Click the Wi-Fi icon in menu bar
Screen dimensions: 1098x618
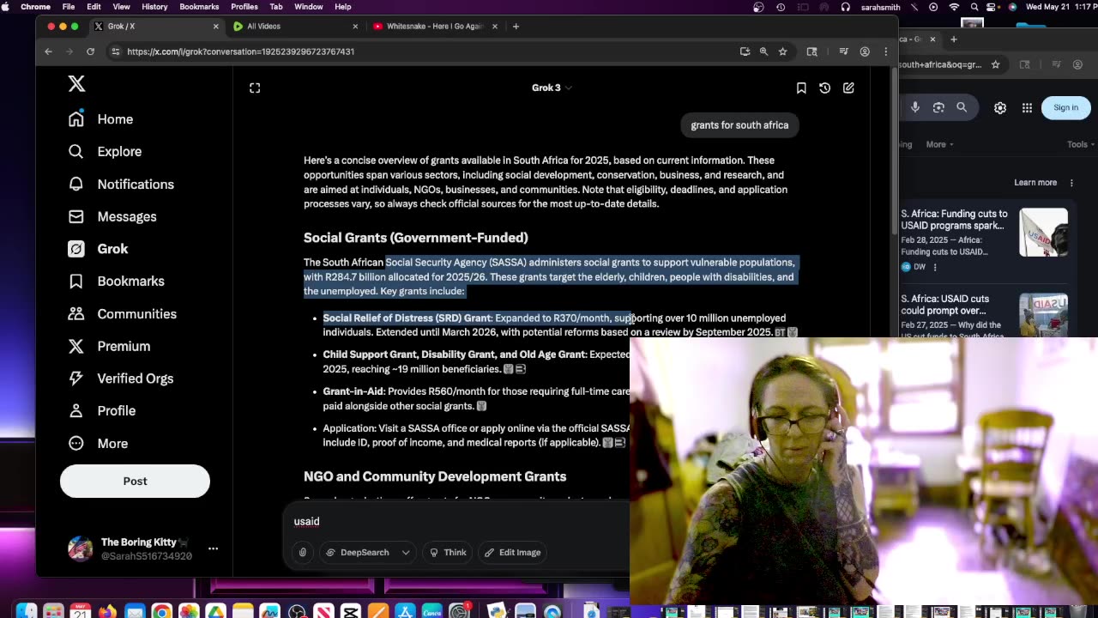(954, 7)
